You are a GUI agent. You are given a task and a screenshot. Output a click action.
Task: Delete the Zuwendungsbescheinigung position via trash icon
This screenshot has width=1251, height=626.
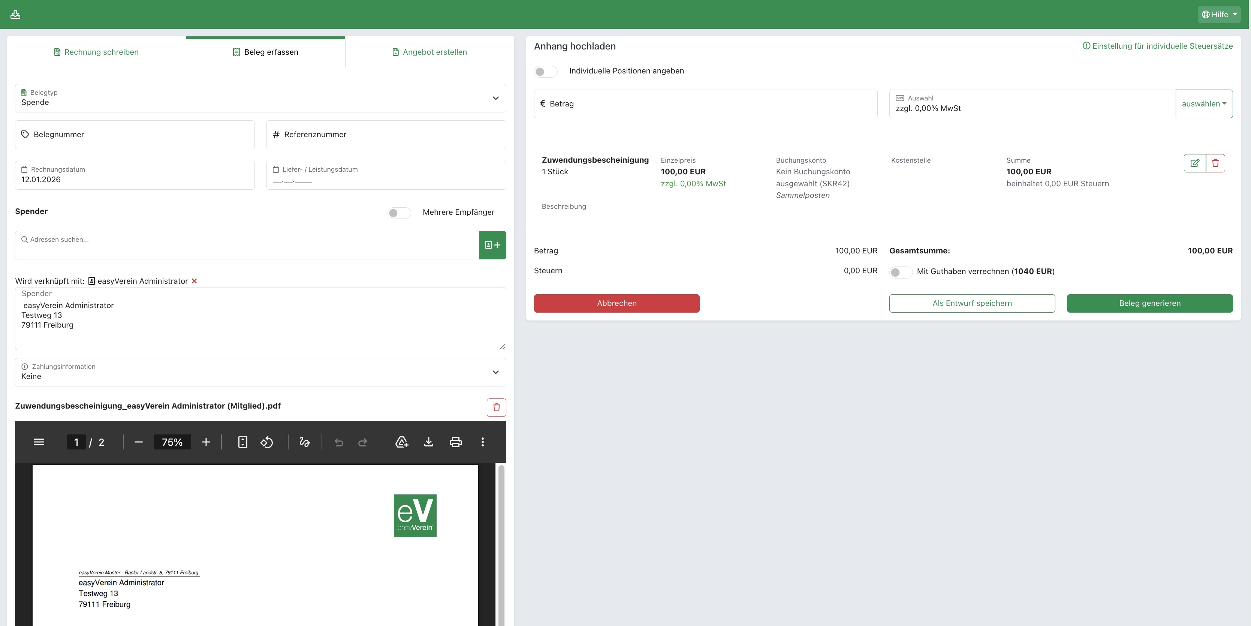point(1215,163)
